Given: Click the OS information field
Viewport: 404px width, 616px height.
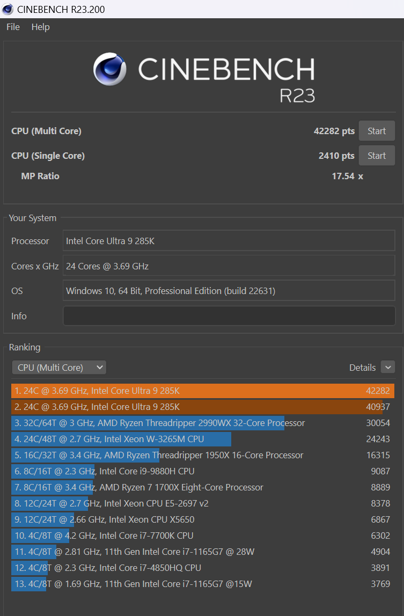Looking at the screenshot, I should [229, 291].
